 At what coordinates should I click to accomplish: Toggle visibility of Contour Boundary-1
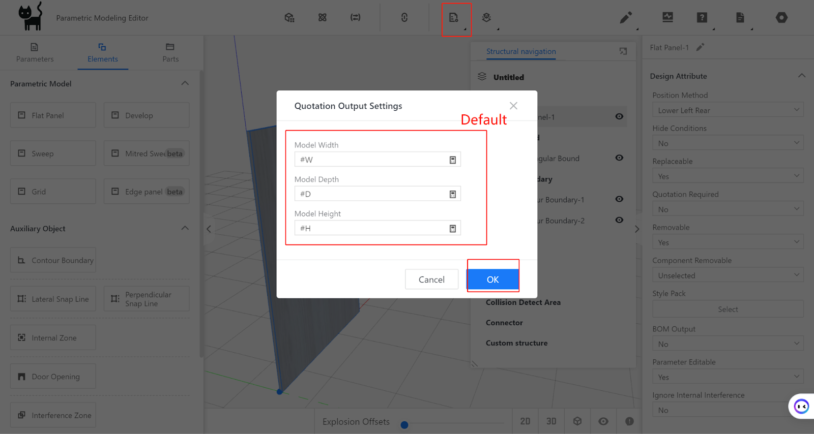click(619, 199)
